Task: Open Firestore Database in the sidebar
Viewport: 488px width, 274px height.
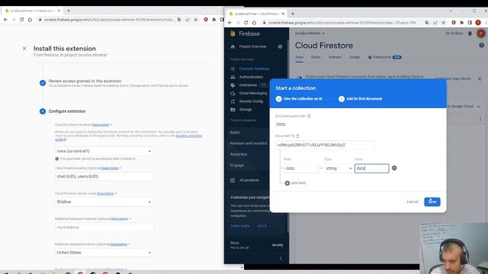Action: [254, 68]
